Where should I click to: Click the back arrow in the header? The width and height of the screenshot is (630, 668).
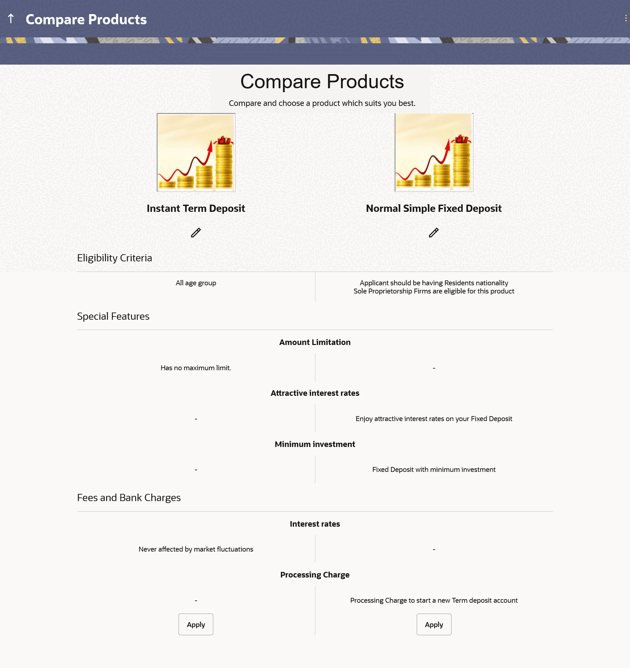click(11, 19)
